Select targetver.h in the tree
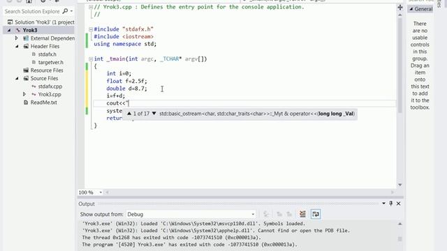The height and width of the screenshot is (251, 447). point(50,62)
